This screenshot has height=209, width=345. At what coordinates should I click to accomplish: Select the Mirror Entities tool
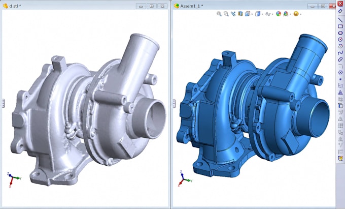point(340,119)
